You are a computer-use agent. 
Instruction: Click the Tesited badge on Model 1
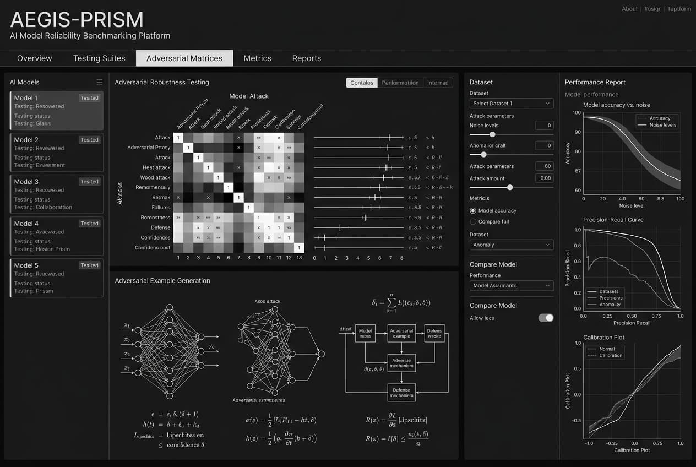(89, 98)
